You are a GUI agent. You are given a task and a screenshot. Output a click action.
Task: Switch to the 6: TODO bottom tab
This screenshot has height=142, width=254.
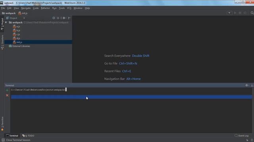pos(28,136)
